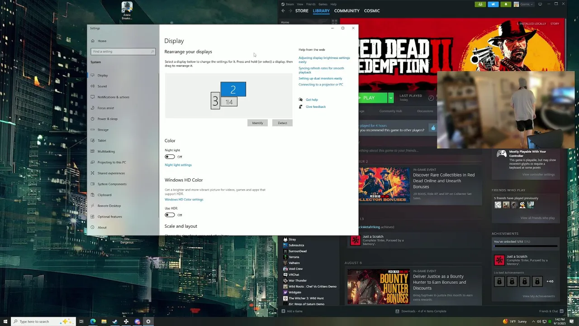Screen dimensions: 579x326
Task: Click the Just a Scratch achievement icon
Action: click(x=499, y=260)
